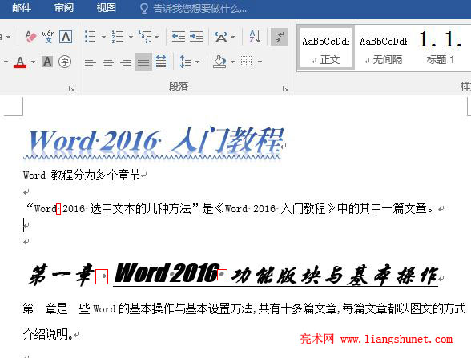Apply the 无间隔 style
471x358 pixels.
tap(383, 48)
